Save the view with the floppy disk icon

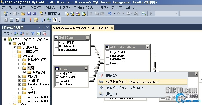pyautogui.click(x=29, y=14)
